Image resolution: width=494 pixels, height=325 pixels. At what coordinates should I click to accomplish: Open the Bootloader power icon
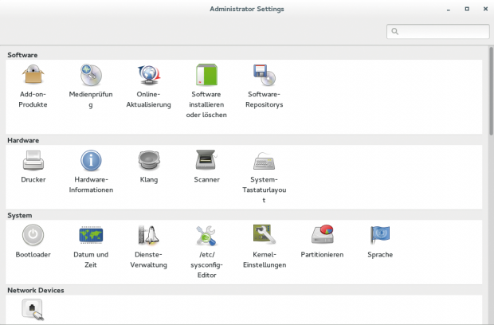coord(33,235)
